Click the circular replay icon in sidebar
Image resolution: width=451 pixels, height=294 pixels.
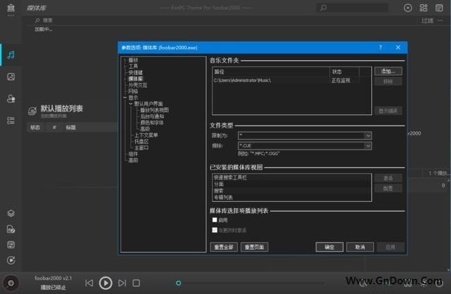pos(11,260)
